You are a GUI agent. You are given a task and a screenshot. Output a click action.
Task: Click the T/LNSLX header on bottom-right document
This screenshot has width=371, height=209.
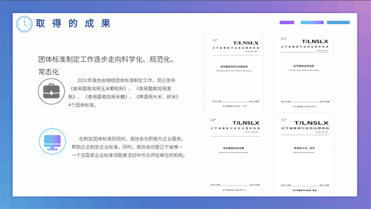311,123
